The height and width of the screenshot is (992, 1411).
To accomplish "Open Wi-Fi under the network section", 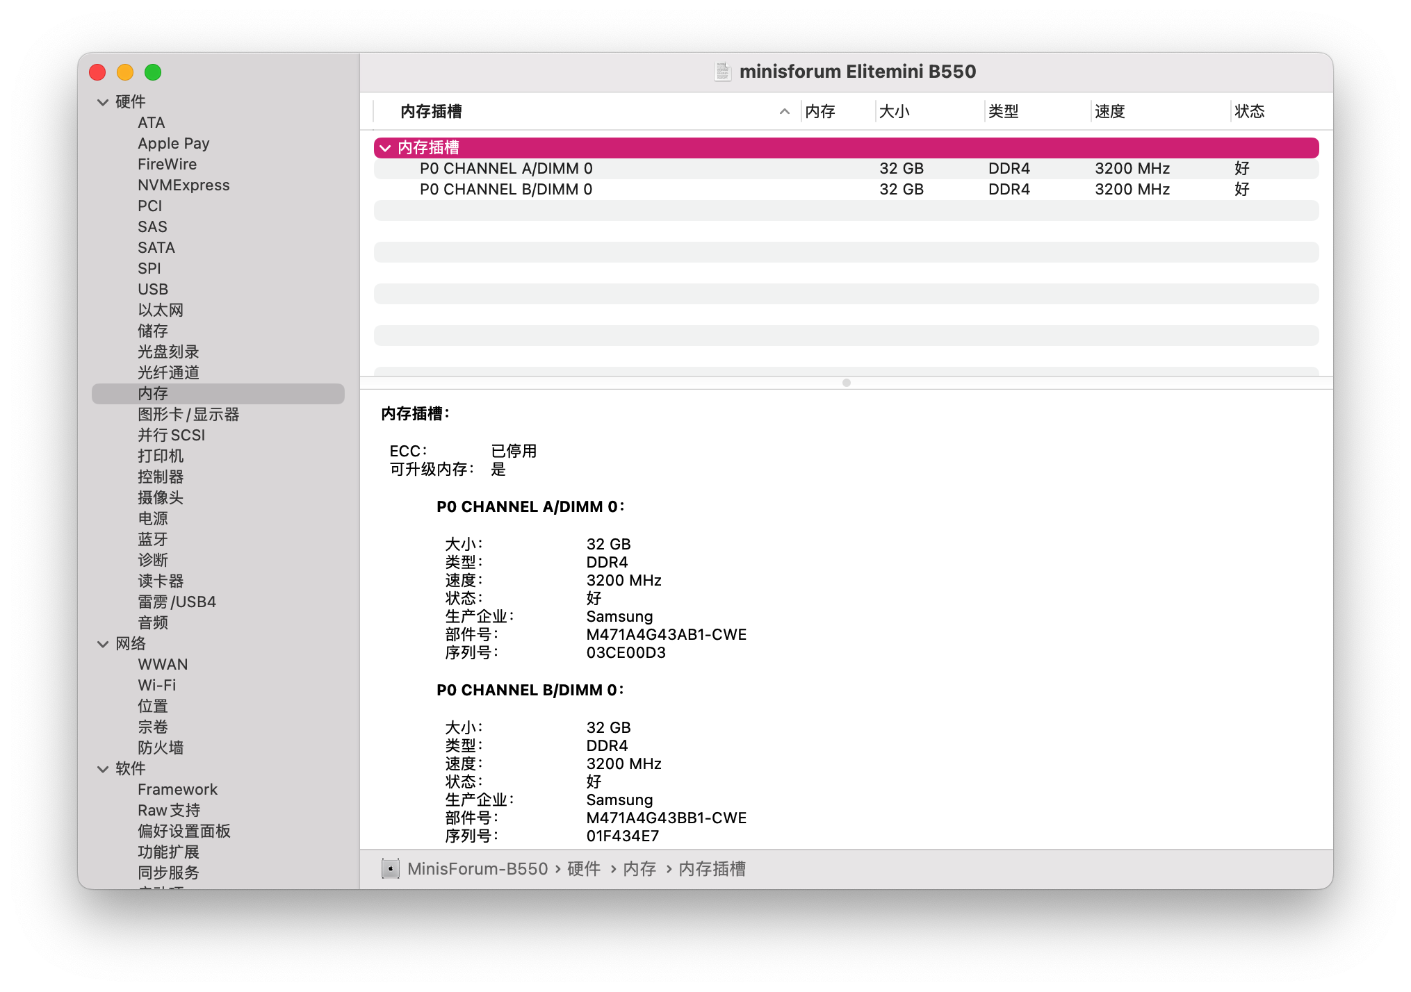I will (x=157, y=685).
